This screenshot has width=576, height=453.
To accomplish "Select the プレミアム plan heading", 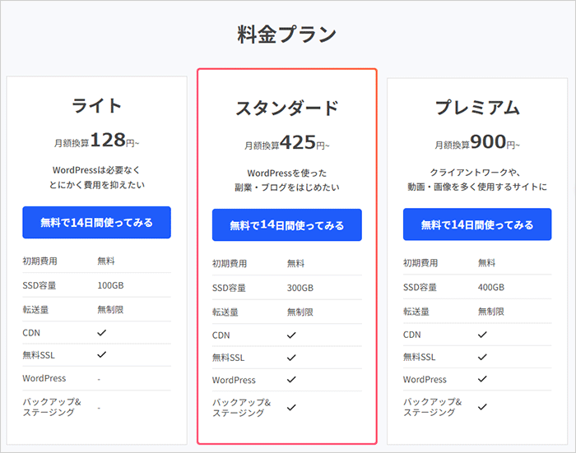I will click(477, 108).
